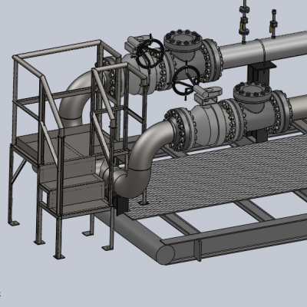Select the shorter instrument fitting on upper pipe
The width and height of the screenshot is (307, 307).
tap(273, 25)
